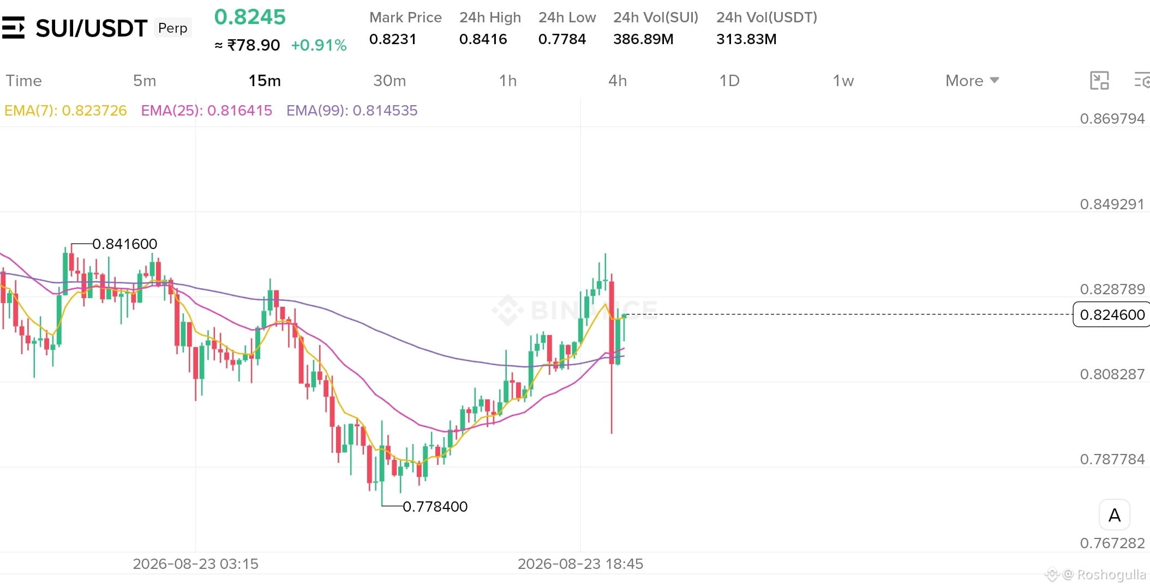The image size is (1150, 588).
Task: Select the 15m timeframe tab
Action: (x=265, y=81)
